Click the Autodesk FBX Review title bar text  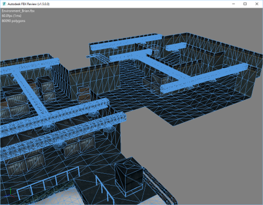(28, 4)
